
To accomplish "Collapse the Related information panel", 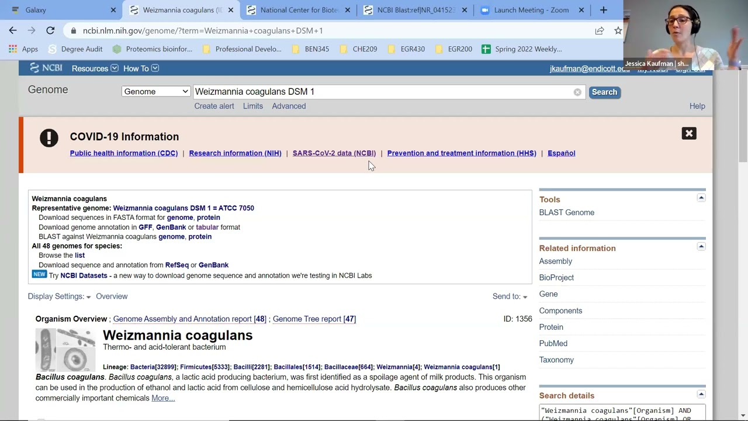I will 701,247.
